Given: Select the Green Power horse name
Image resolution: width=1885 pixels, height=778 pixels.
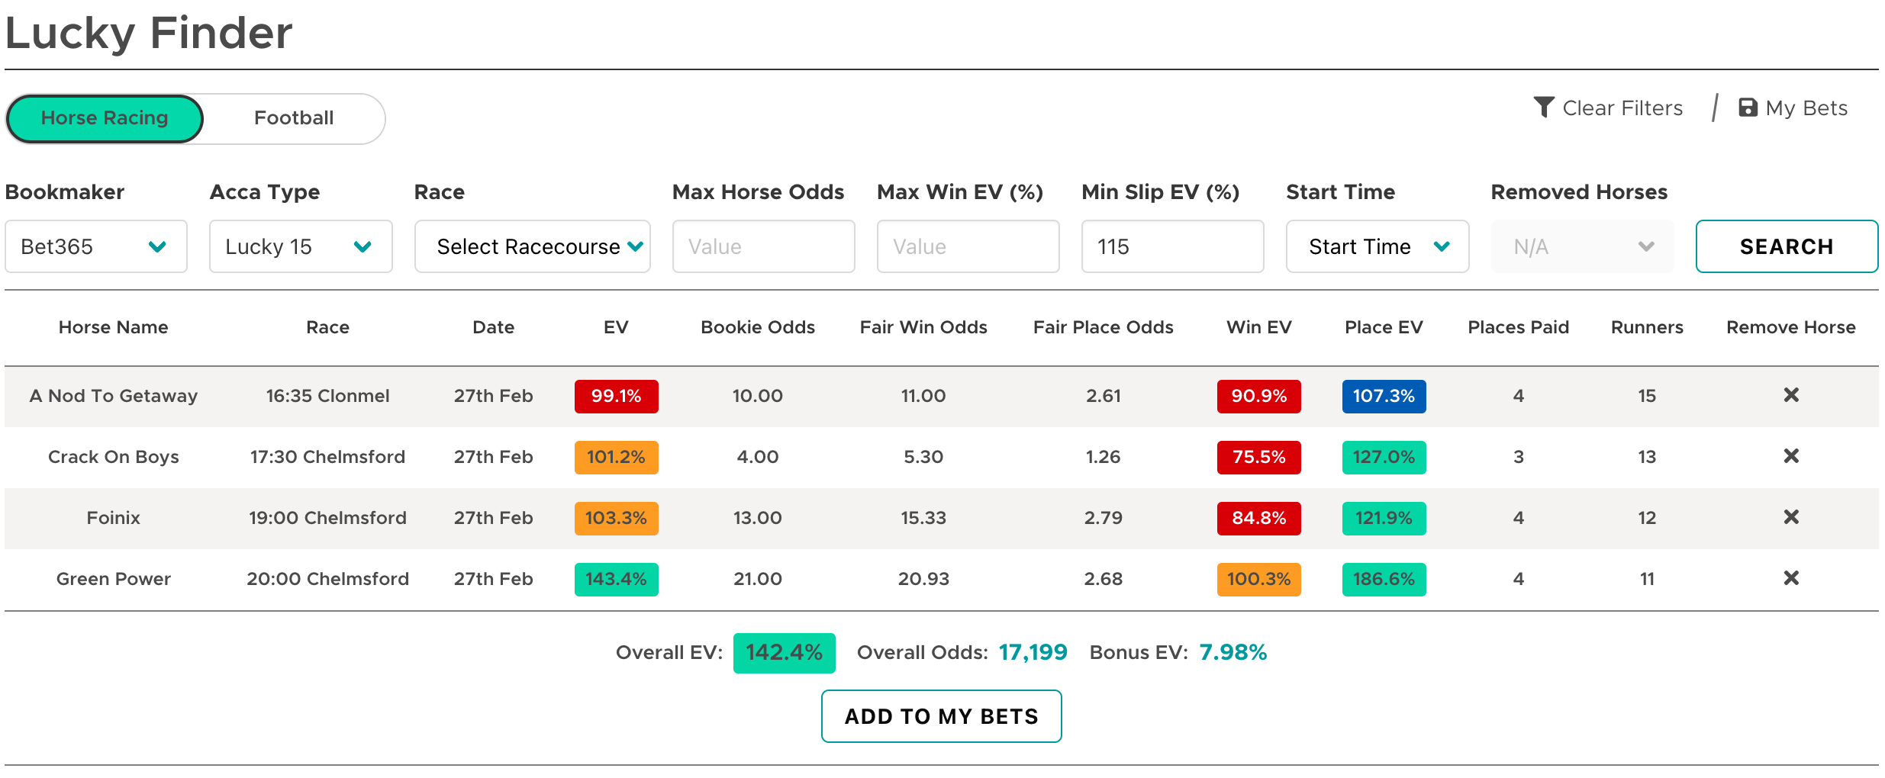Looking at the screenshot, I should (x=114, y=579).
